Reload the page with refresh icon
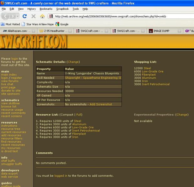This screenshot has height=187, width=194. [25, 16]
